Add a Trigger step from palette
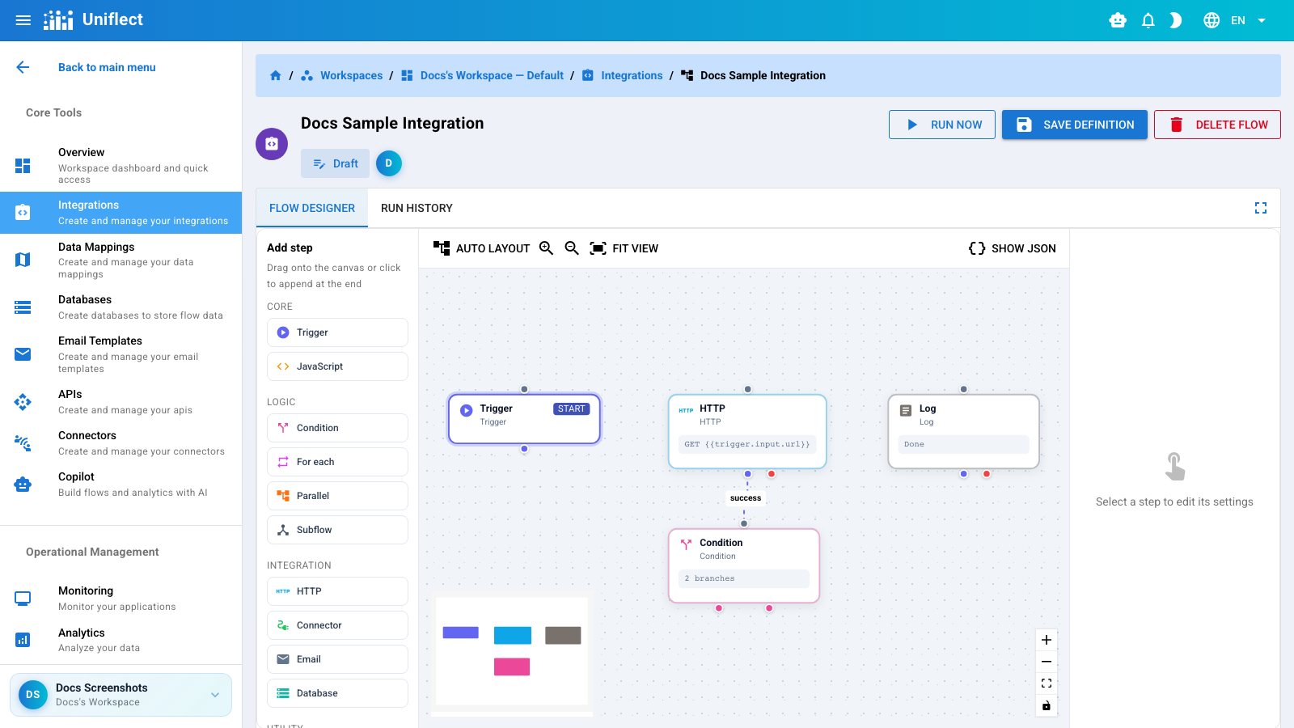This screenshot has width=1294, height=728. (337, 332)
